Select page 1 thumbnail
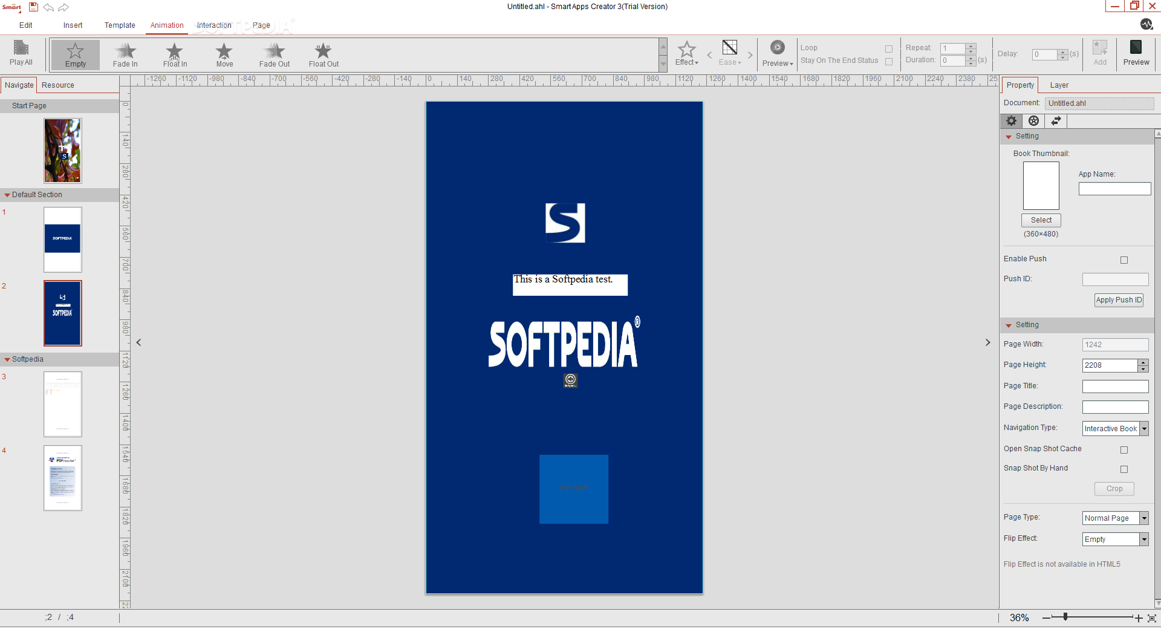Viewport: 1161px width, 629px height. click(63, 240)
